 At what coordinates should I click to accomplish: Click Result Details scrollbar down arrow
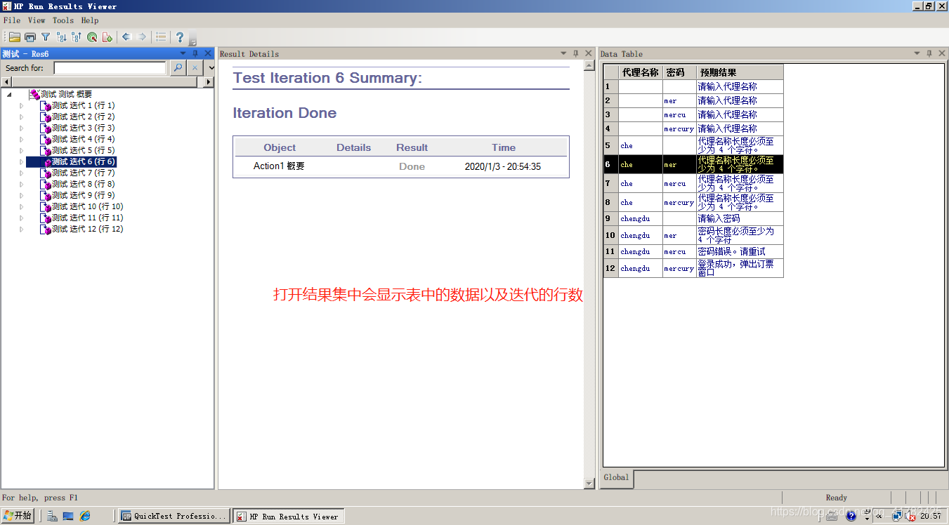coord(589,483)
